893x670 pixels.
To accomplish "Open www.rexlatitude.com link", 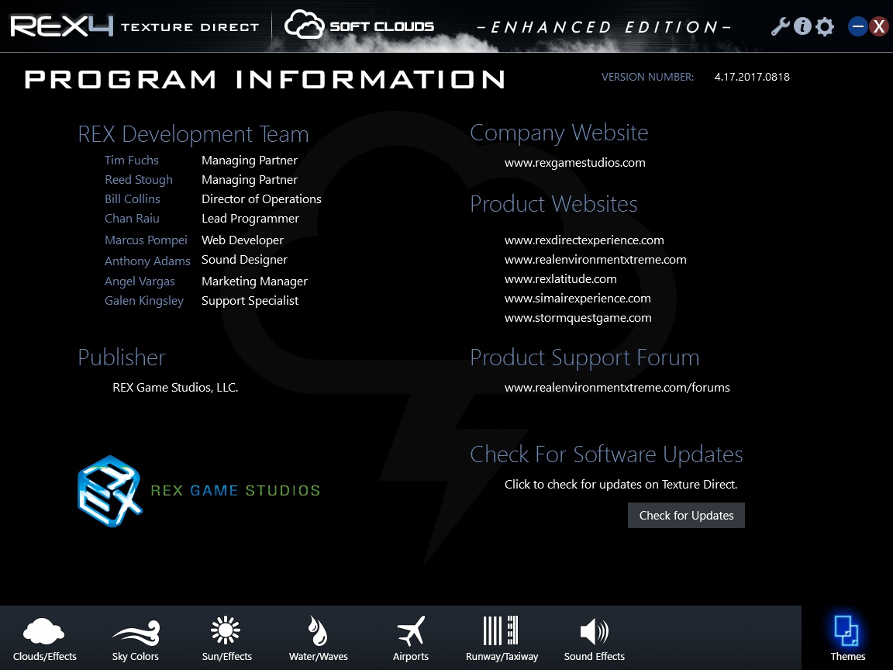I will (560, 279).
